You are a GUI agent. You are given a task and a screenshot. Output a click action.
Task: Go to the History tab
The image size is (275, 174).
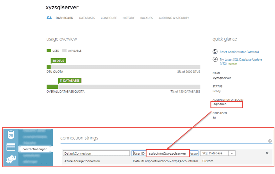point(129,18)
